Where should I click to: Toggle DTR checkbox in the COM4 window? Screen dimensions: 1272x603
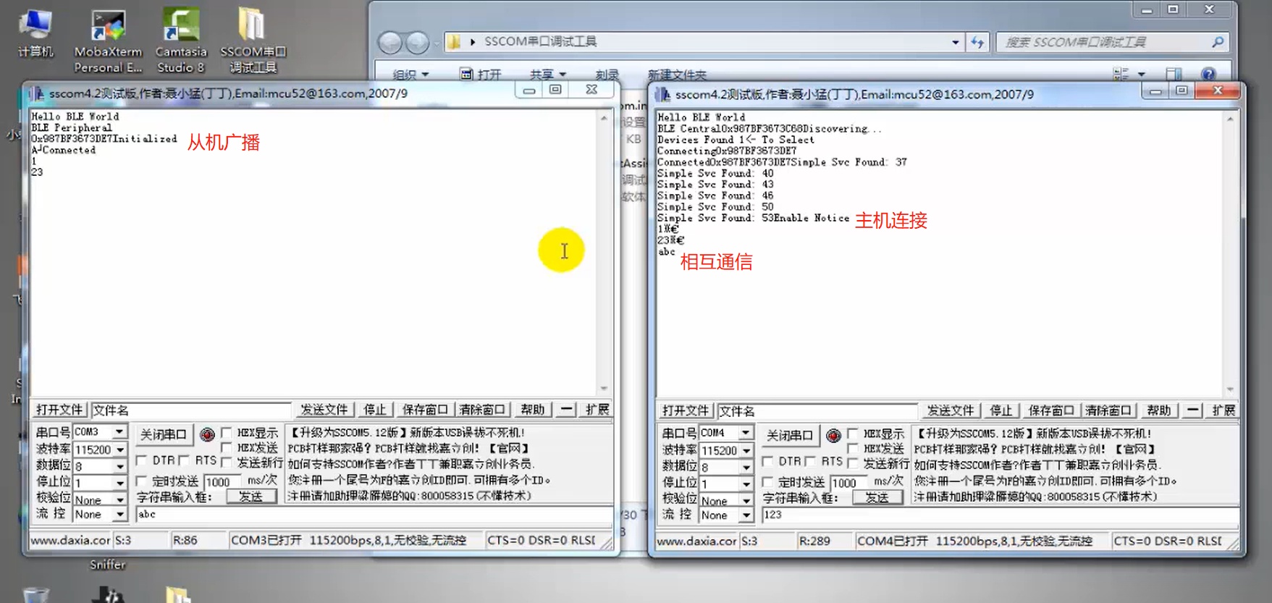[767, 461]
